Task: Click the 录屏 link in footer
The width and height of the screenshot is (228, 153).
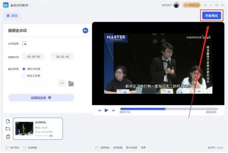Action: [x=143, y=148]
